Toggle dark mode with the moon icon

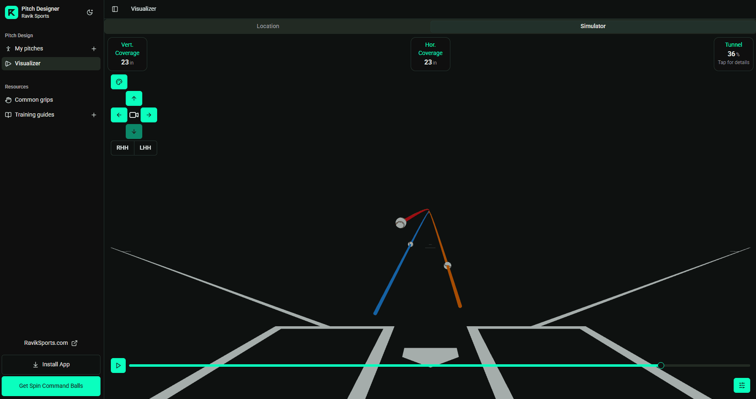click(x=89, y=12)
